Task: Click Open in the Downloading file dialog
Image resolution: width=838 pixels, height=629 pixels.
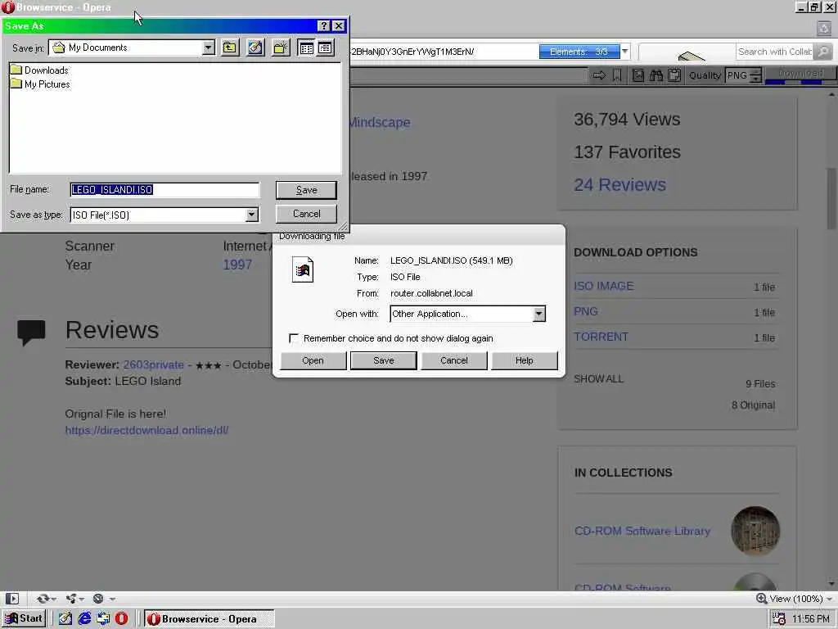Action: (x=313, y=360)
